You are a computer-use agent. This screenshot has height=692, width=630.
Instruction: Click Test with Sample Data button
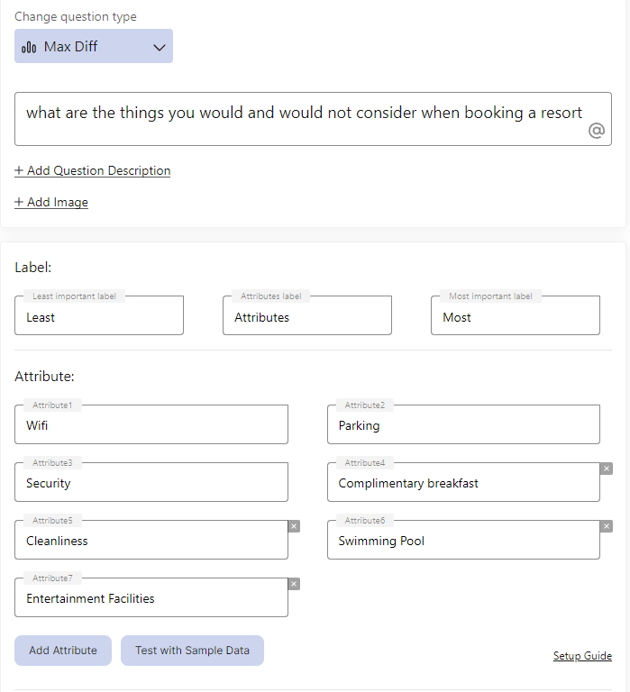click(192, 651)
